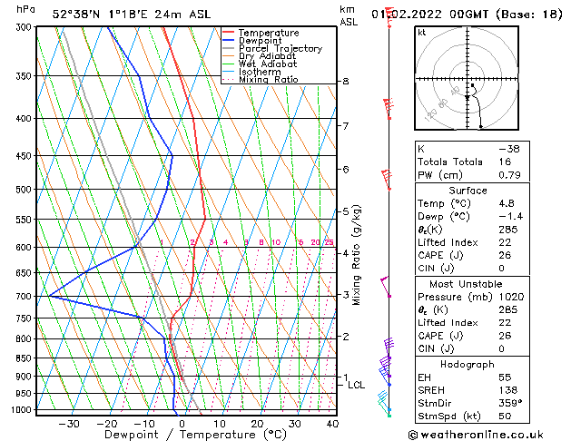
Task: Click the Pressure (mb) value 1020
Action: point(512,297)
